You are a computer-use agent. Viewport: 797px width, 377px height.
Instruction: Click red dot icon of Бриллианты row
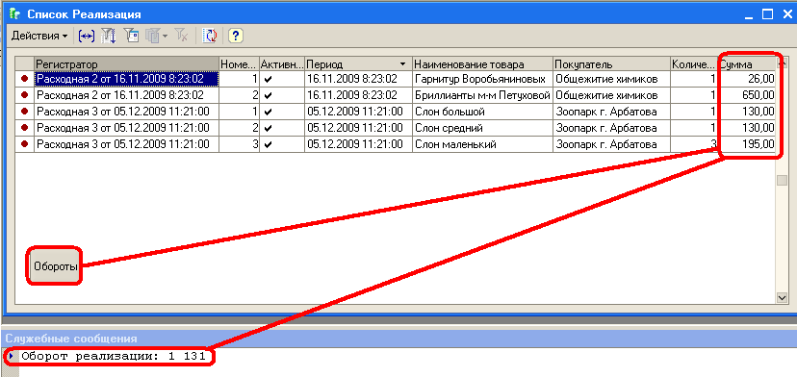[x=24, y=95]
